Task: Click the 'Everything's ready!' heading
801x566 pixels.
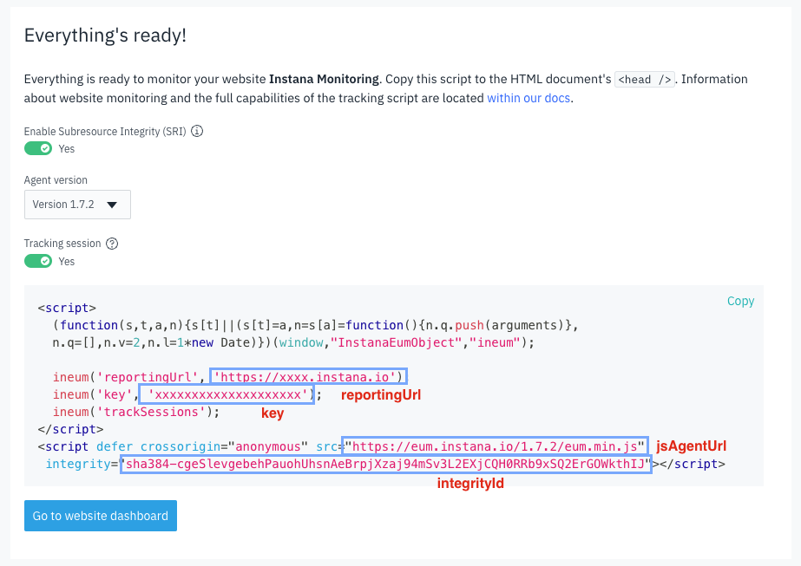Action: click(105, 36)
